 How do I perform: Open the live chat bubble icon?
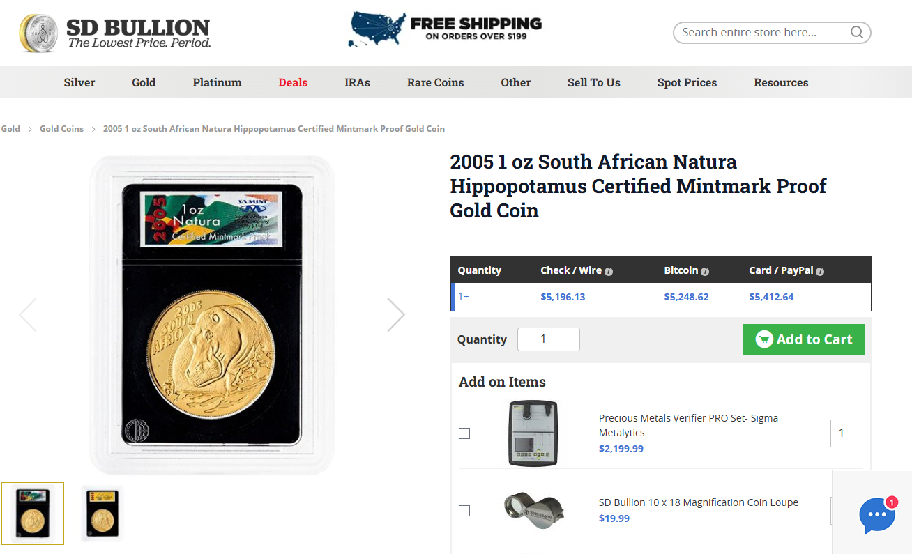876,516
